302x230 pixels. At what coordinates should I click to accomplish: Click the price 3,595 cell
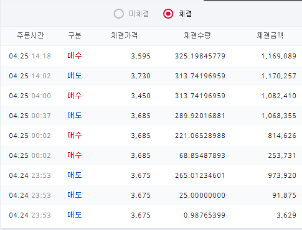coord(141,56)
